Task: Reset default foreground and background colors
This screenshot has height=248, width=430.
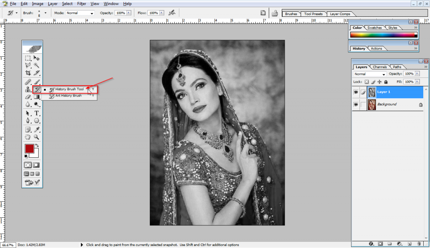Action: [x=26, y=156]
